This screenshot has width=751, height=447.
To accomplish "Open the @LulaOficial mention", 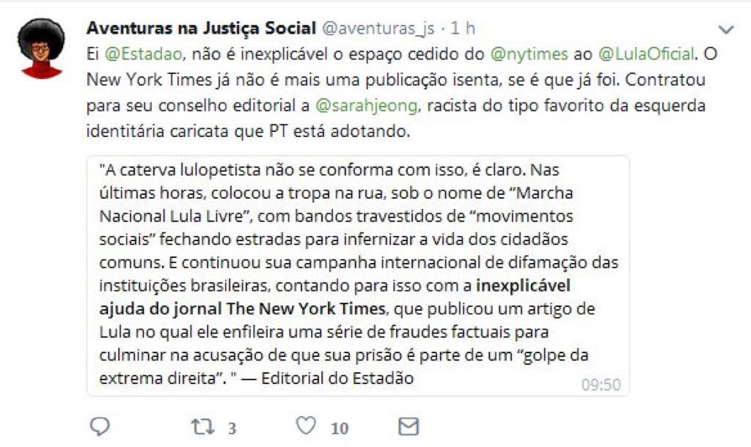I will pos(646,54).
